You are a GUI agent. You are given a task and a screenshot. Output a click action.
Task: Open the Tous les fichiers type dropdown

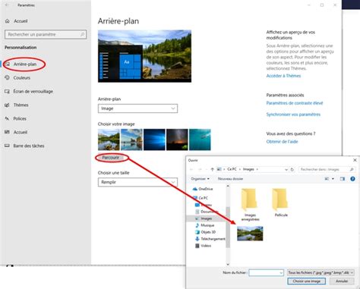(321, 272)
